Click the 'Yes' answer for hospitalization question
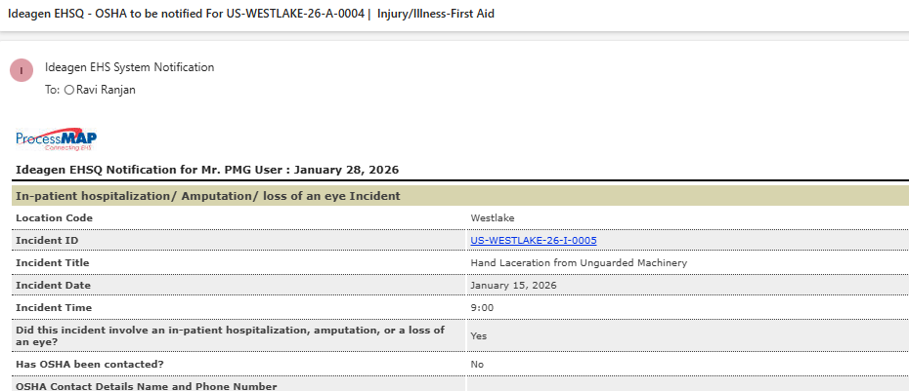Image resolution: width=909 pixels, height=391 pixels. pyautogui.click(x=478, y=336)
